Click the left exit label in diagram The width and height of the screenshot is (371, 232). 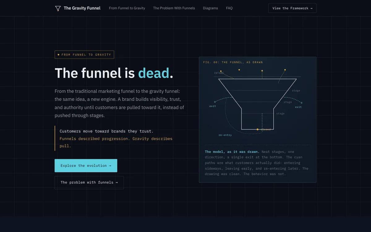coord(213,106)
